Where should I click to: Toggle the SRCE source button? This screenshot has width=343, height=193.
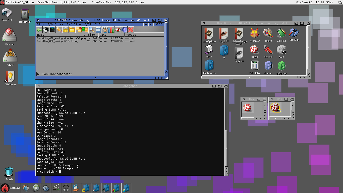pos(158,24)
